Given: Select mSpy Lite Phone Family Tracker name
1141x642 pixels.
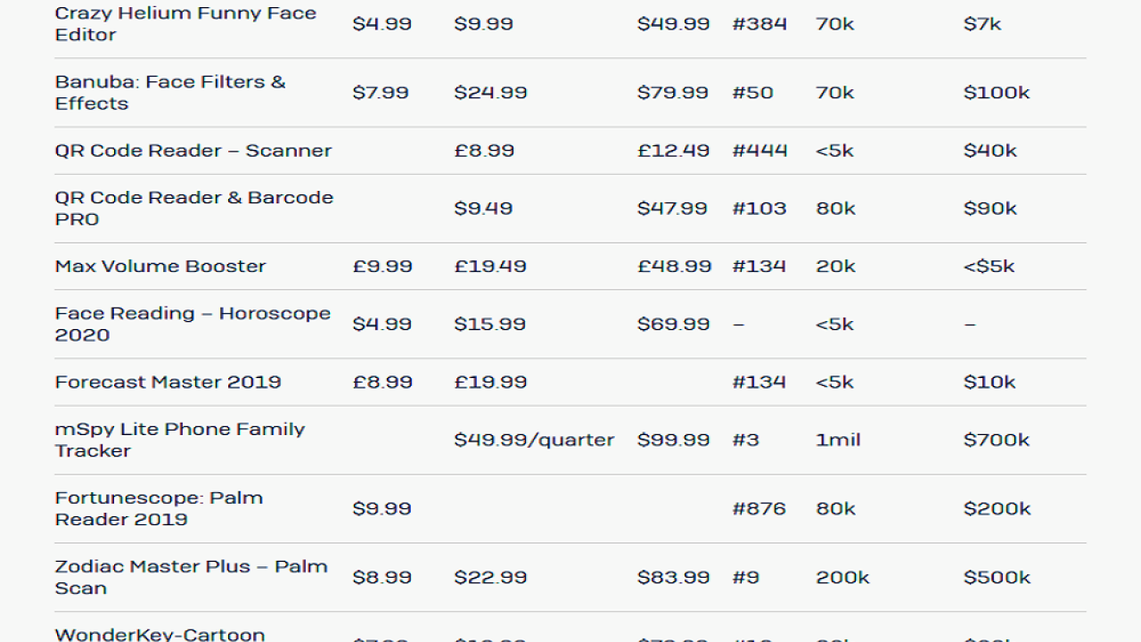Looking at the screenshot, I should coord(180,440).
